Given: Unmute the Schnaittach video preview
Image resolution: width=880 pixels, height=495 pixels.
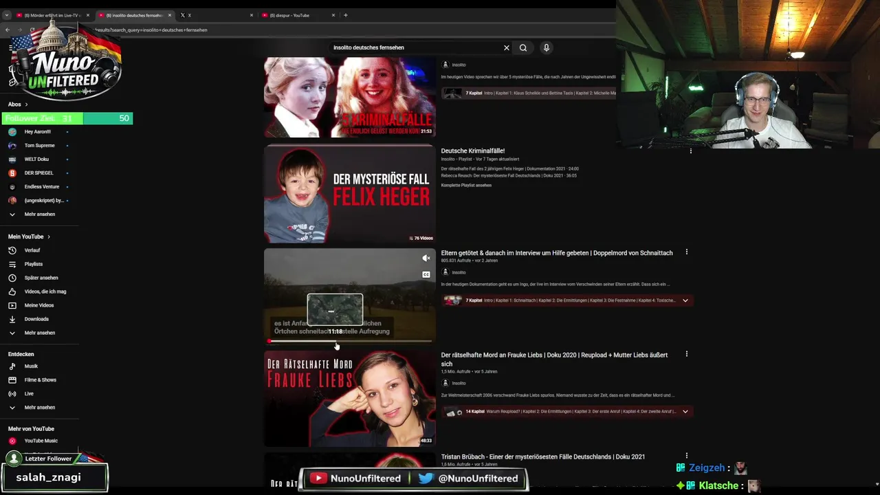Looking at the screenshot, I should click(426, 258).
